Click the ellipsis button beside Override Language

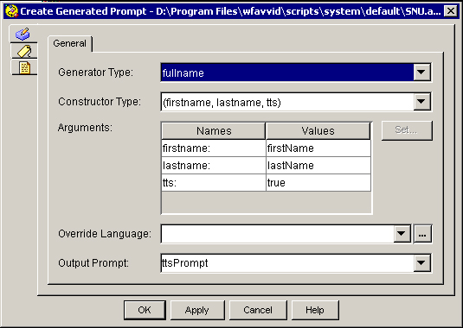click(422, 234)
